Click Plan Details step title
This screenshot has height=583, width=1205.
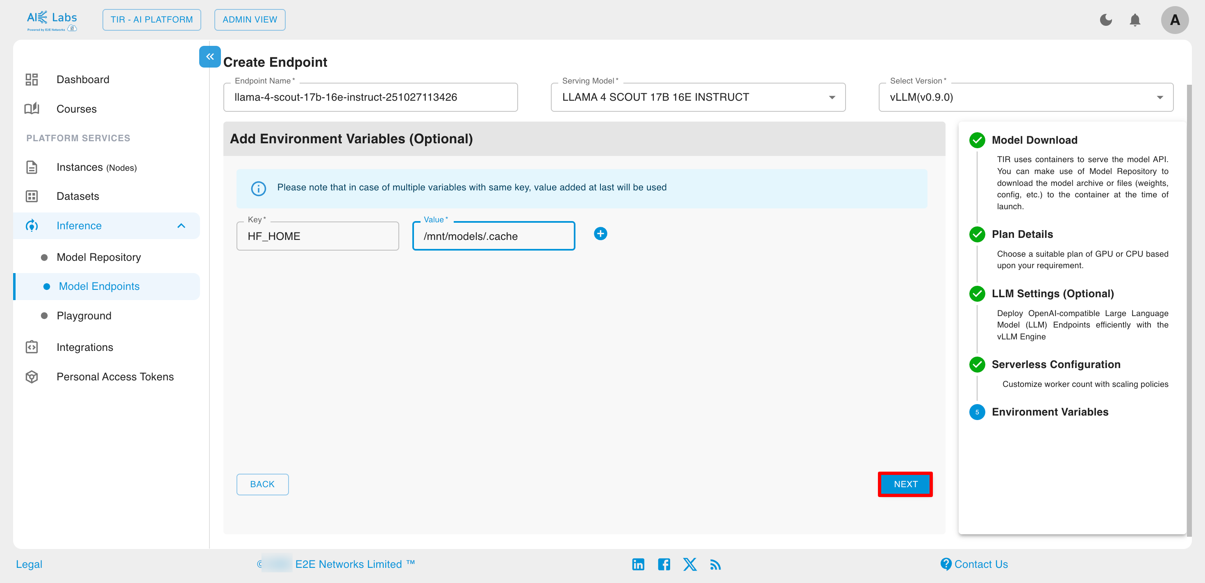point(1022,235)
